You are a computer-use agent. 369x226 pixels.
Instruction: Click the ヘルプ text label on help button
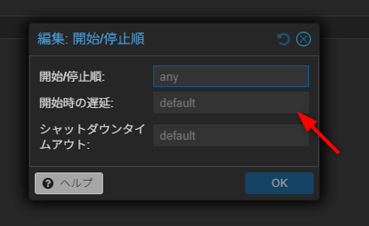[x=76, y=183]
